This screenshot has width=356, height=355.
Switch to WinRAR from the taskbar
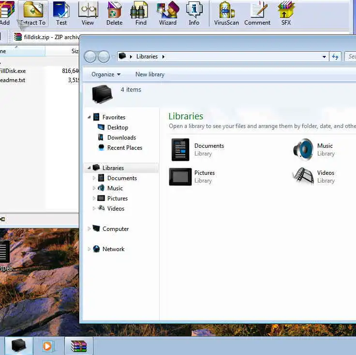coord(78,346)
